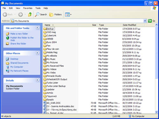Select the My eBooks folder name
The height and width of the screenshot is (119, 159).
52,56
